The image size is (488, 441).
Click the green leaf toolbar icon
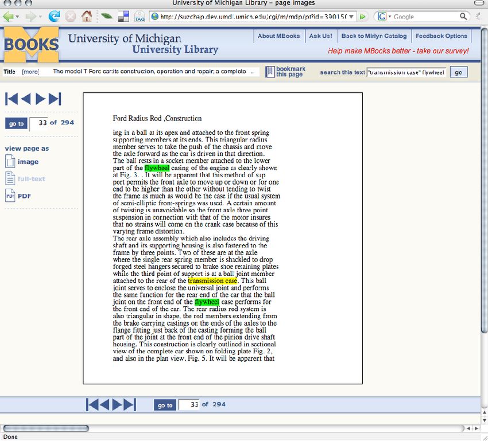click(106, 15)
